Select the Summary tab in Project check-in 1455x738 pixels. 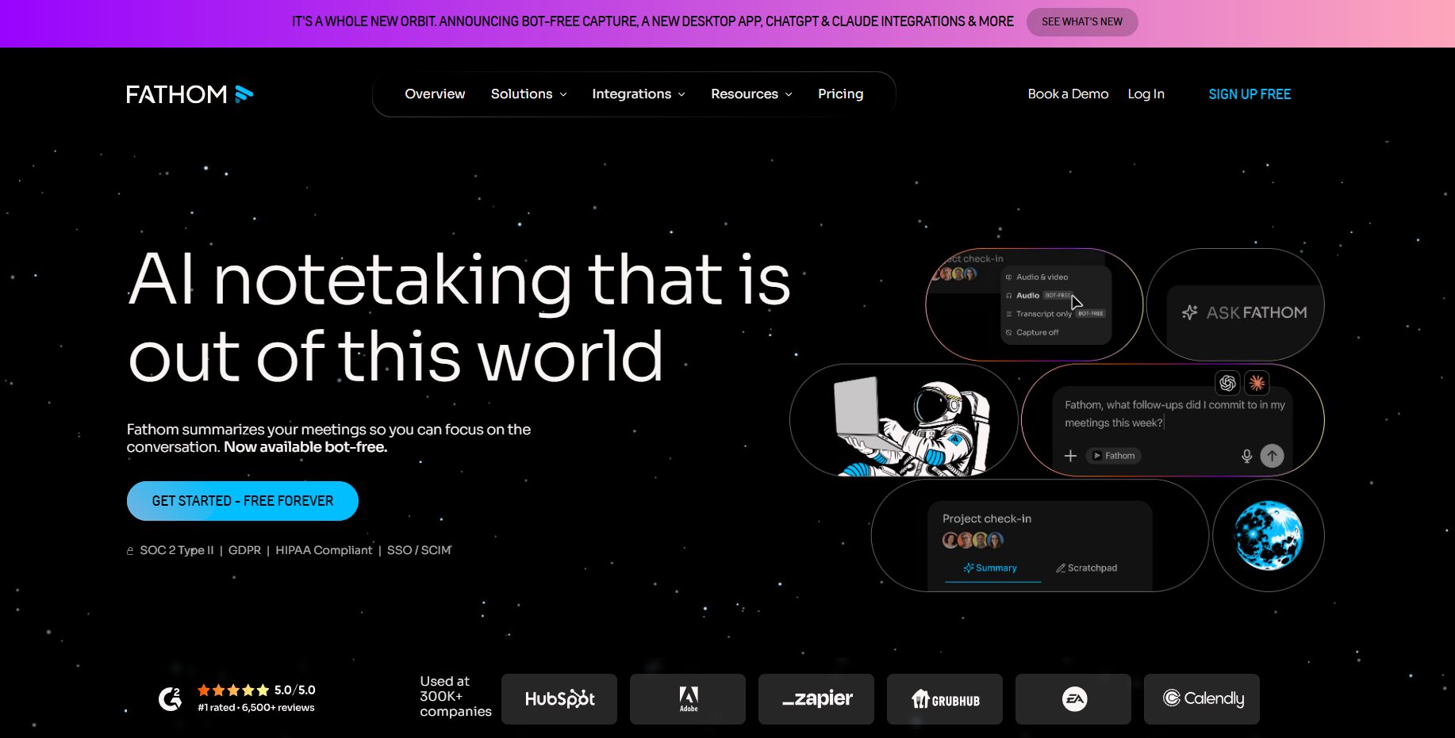[990, 568]
